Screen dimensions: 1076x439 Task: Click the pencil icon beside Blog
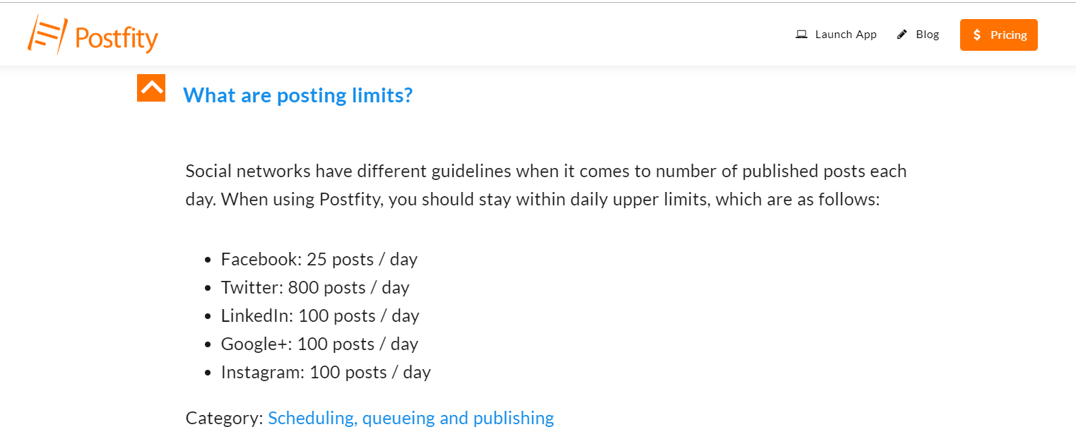(902, 35)
